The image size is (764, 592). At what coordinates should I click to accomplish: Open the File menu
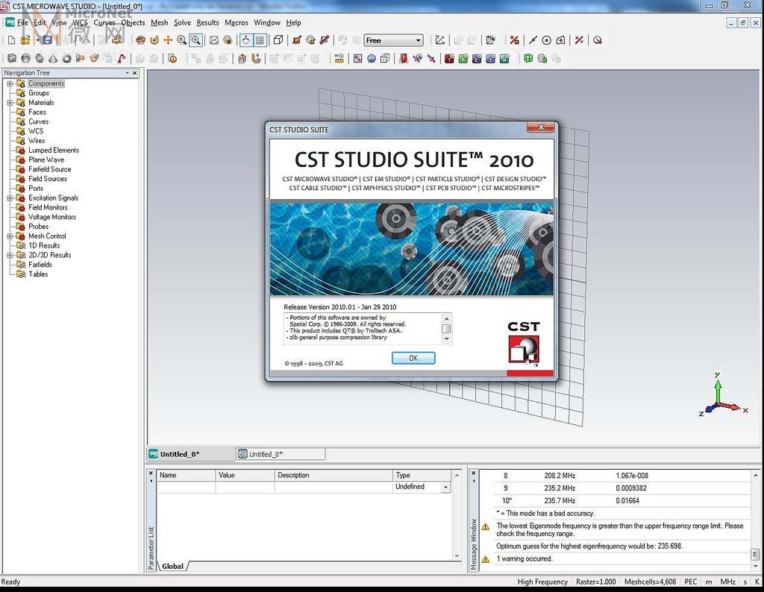[23, 22]
